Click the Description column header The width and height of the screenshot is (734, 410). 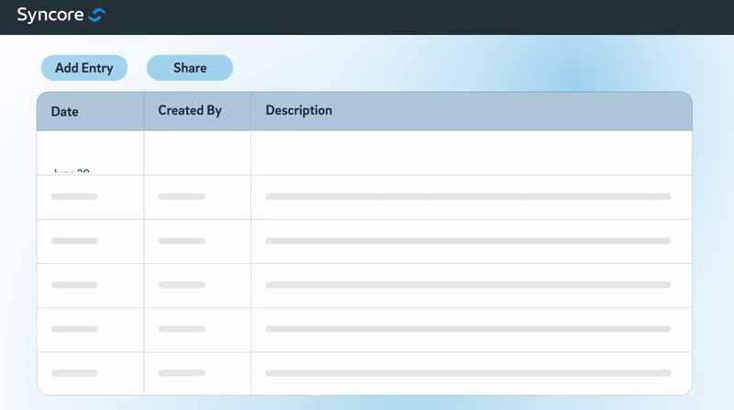(298, 111)
